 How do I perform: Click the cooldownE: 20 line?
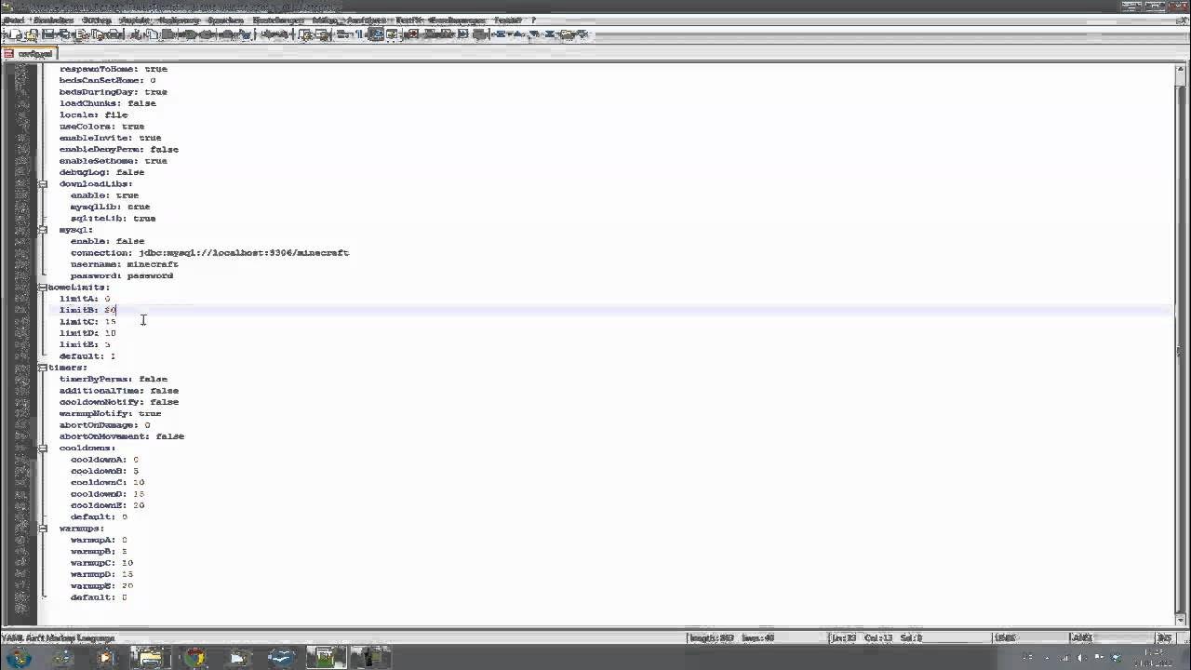pos(108,505)
